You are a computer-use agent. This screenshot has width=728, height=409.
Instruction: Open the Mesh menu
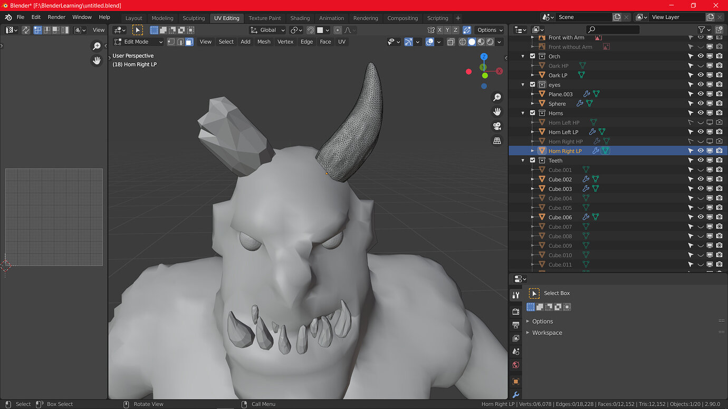(x=264, y=42)
